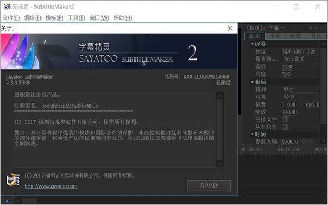Open the 预设 HDV/HDTV dropdown
Screen dimensions: 328x205
(x=300, y=51)
